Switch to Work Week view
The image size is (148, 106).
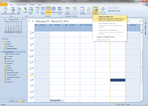(x=43, y=11)
